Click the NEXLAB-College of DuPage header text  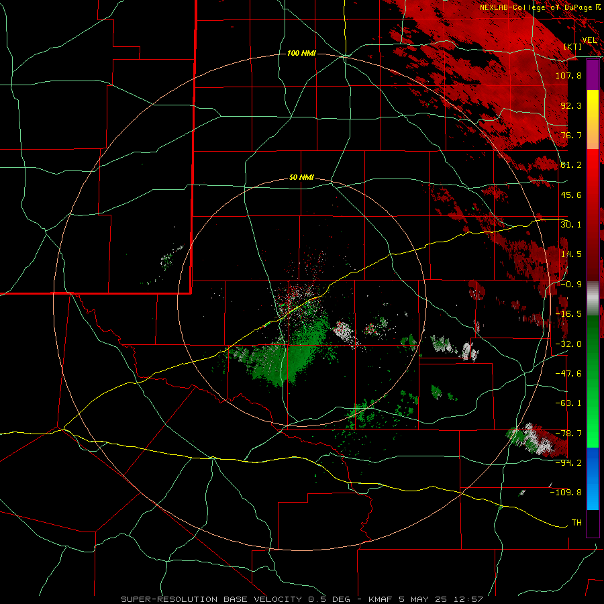(540, 7)
